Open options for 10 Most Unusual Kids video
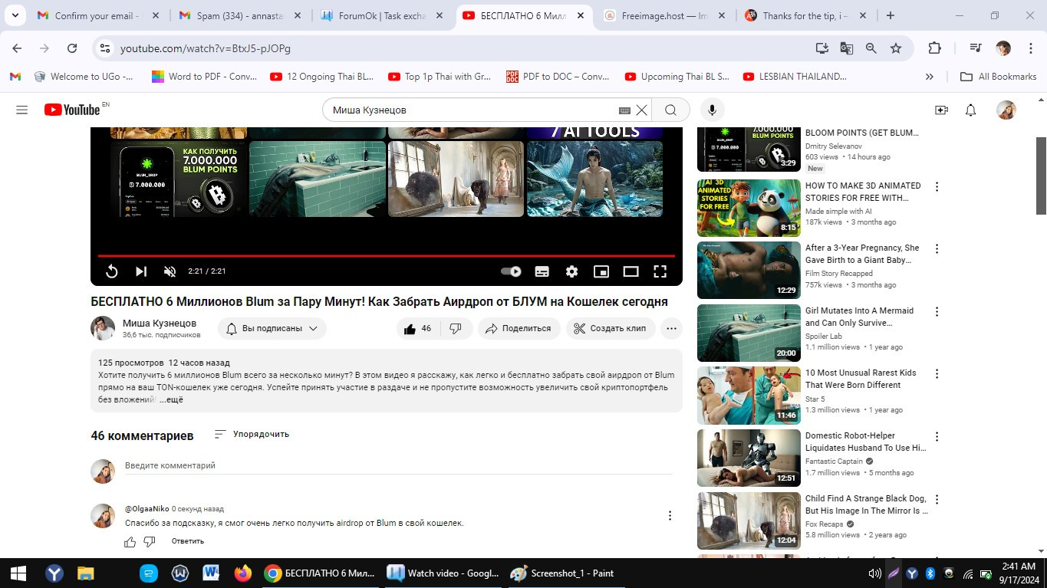 coord(937,373)
